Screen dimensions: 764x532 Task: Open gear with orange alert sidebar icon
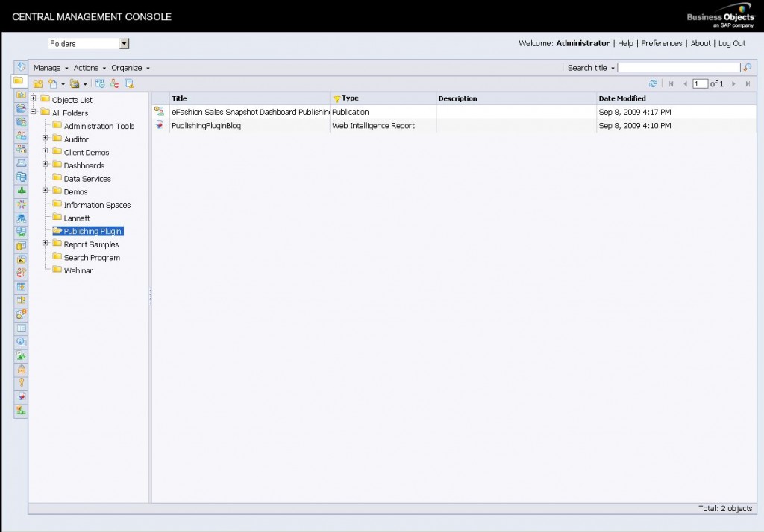(21, 314)
